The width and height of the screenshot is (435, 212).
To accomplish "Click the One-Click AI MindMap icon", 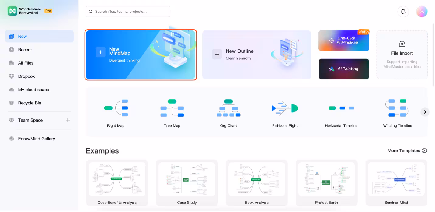I will (x=332, y=40).
